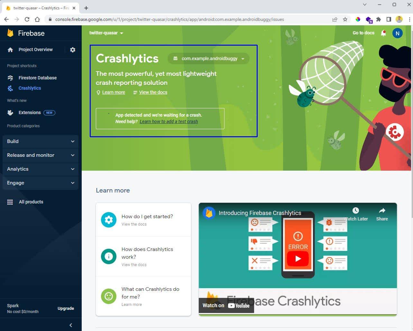Click the video Share arrow icon

pos(382,210)
